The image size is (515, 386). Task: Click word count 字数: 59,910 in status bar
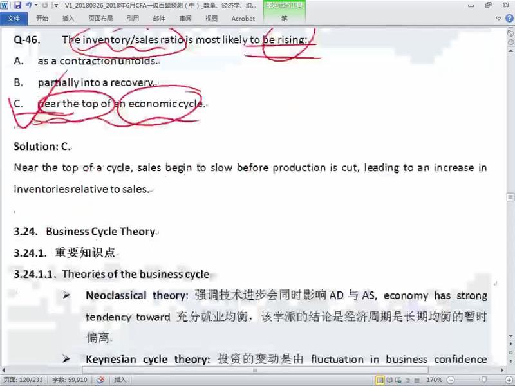[70, 380]
